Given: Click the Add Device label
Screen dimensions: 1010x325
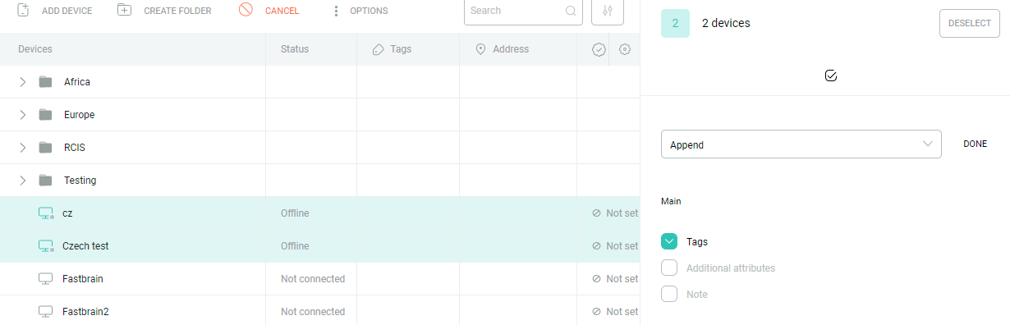Looking at the screenshot, I should pyautogui.click(x=67, y=11).
